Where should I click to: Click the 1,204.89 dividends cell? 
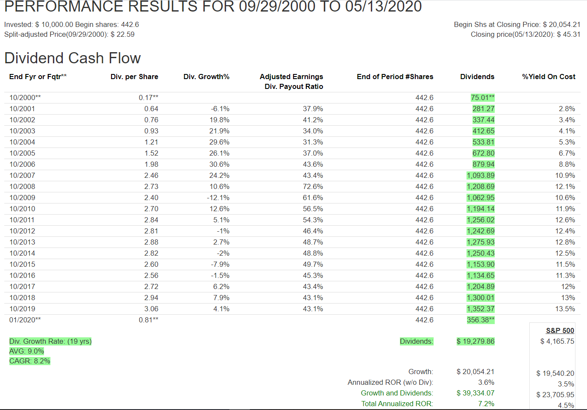[481, 286]
